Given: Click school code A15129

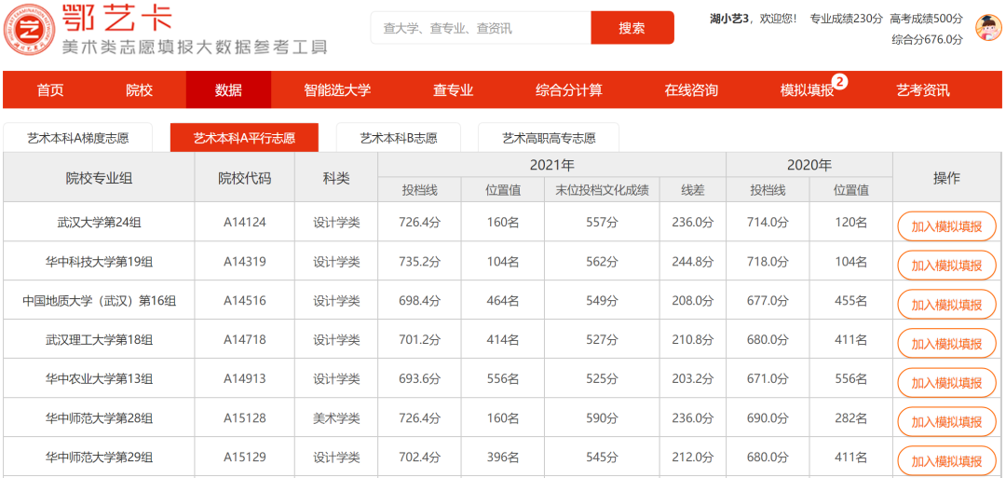Looking at the screenshot, I should (244, 458).
